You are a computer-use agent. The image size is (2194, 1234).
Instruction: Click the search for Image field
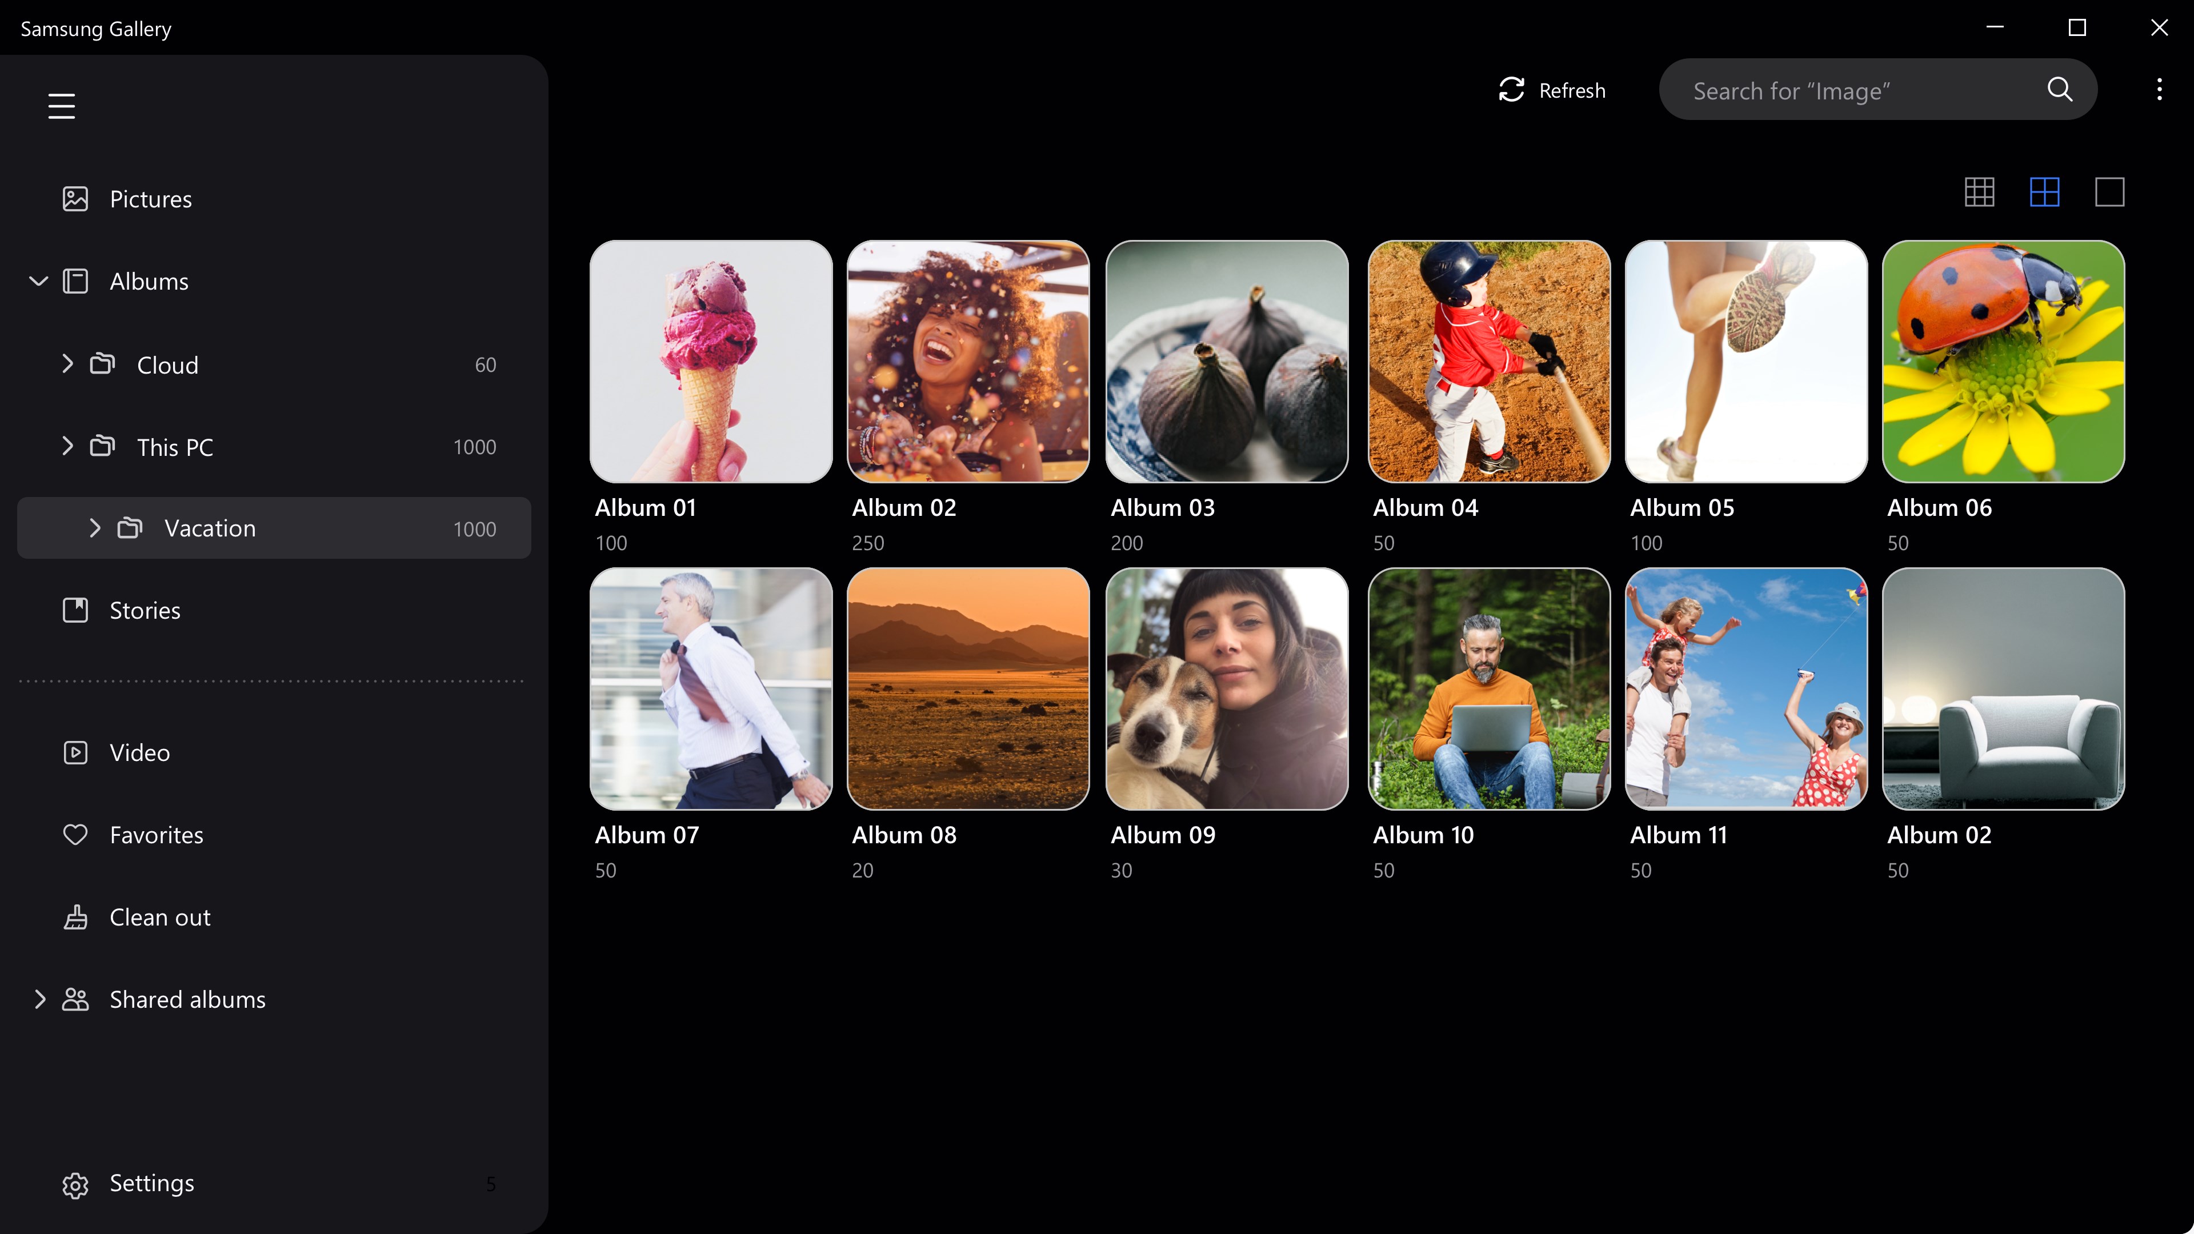tap(1831, 90)
